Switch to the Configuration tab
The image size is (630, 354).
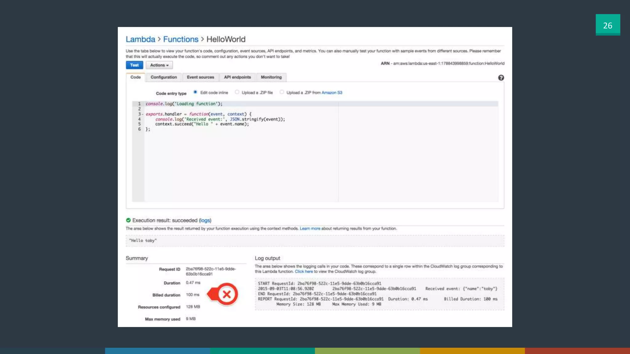[x=164, y=77]
